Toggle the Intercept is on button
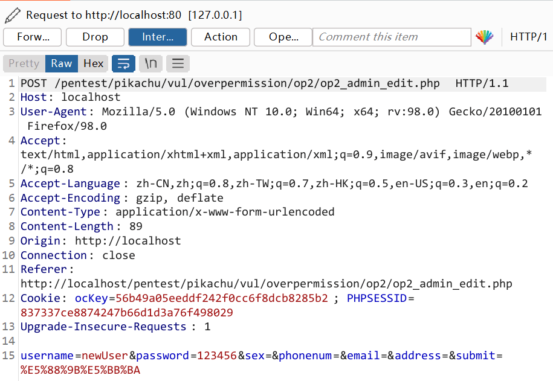The image size is (553, 381). pos(158,37)
